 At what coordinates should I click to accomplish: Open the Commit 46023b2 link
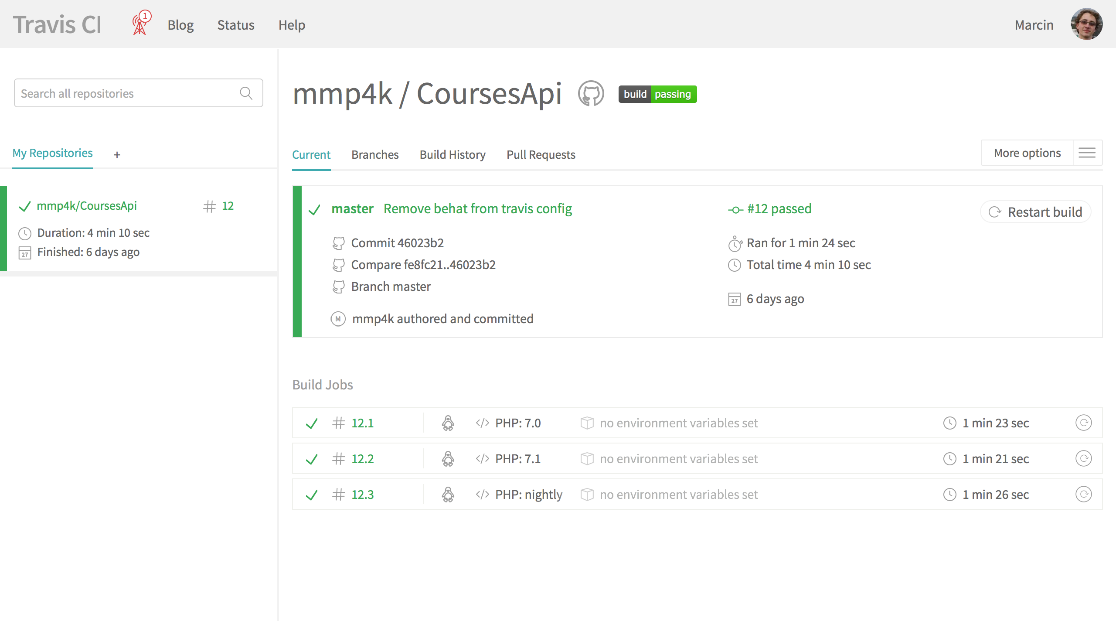tap(397, 243)
